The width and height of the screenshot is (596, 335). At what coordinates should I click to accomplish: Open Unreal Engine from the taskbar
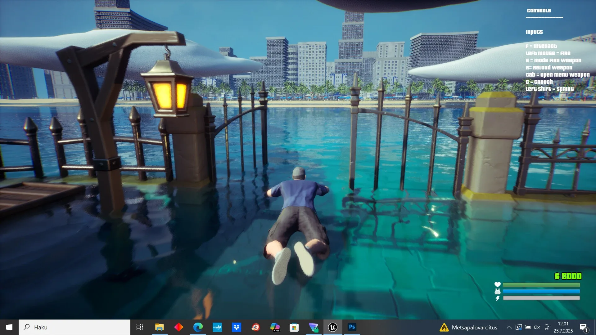(x=333, y=327)
